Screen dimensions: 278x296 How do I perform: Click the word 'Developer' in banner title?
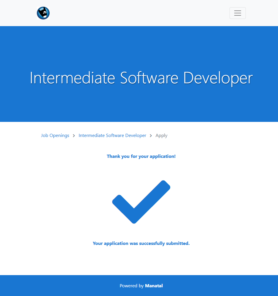coord(218,78)
